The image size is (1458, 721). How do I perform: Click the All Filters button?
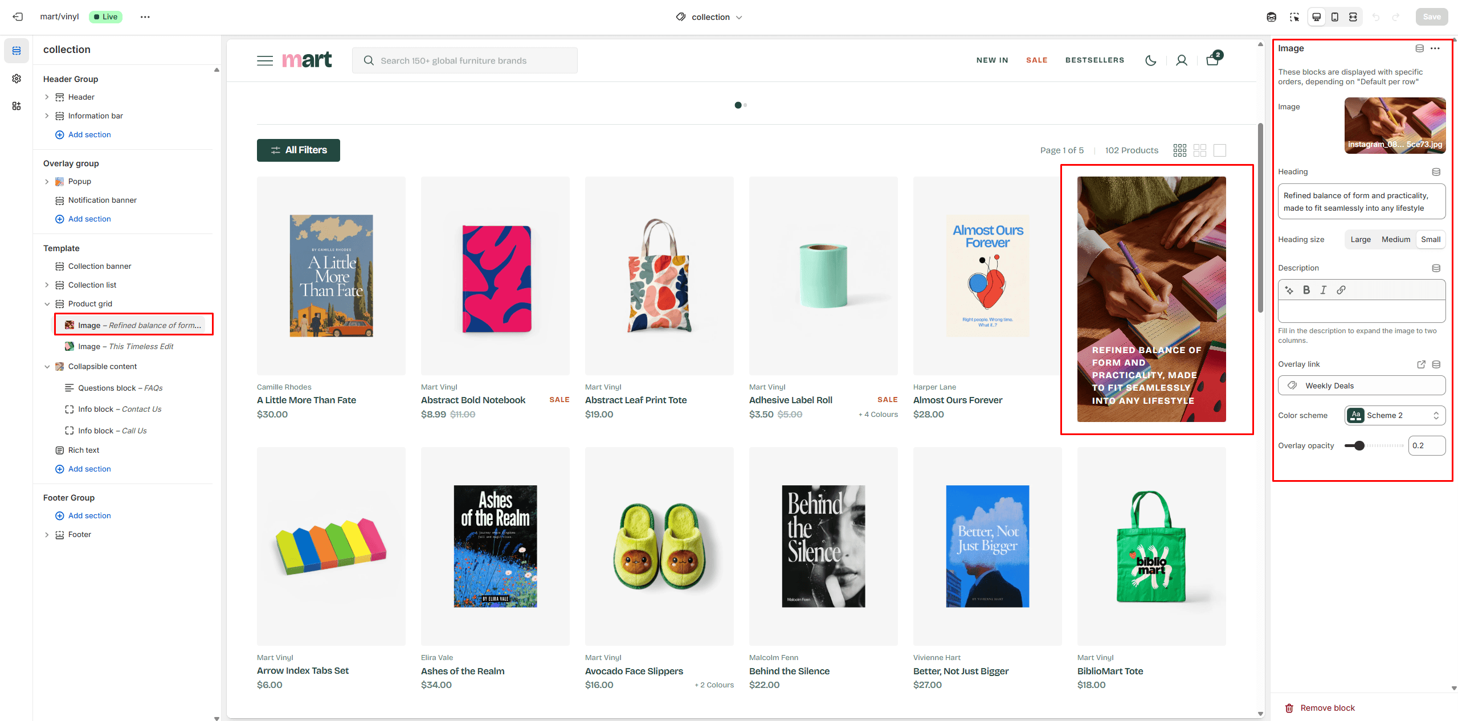tap(299, 150)
